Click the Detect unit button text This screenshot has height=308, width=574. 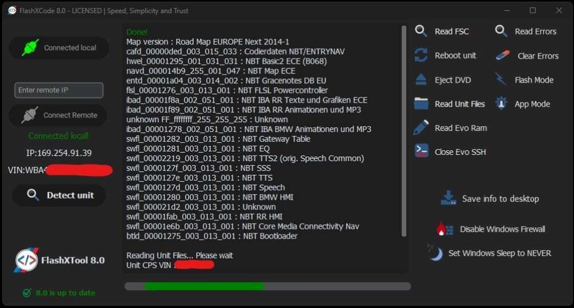[x=70, y=196]
